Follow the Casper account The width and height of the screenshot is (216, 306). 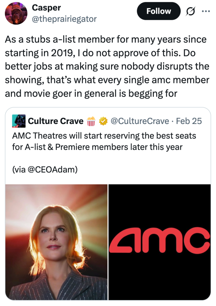point(158,11)
